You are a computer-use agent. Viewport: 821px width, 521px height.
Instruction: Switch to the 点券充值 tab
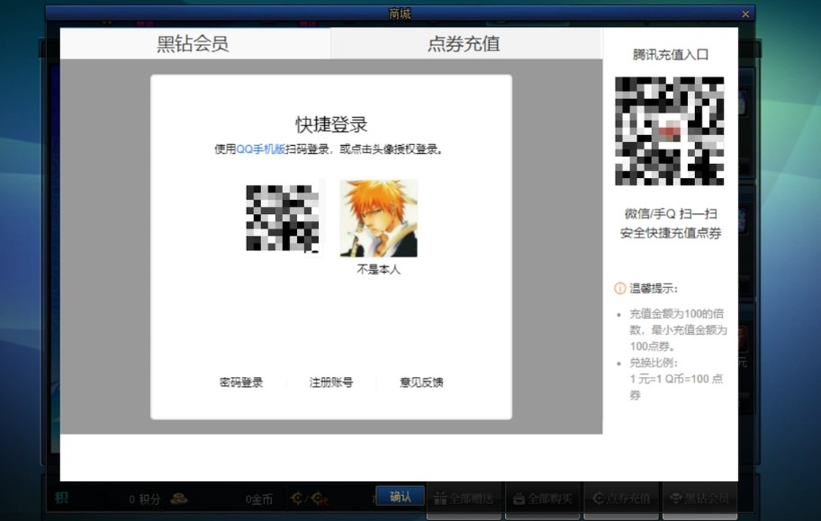[465, 43]
